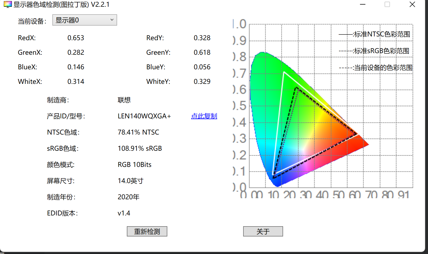Viewport: 428px width, 254px height.
Task: Click the app icon in title bar
Action: coord(8,5)
